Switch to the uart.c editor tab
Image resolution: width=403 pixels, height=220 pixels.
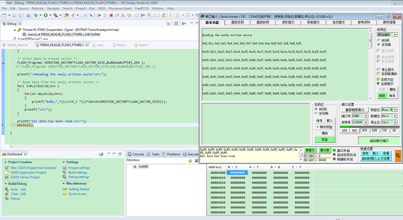100,45
